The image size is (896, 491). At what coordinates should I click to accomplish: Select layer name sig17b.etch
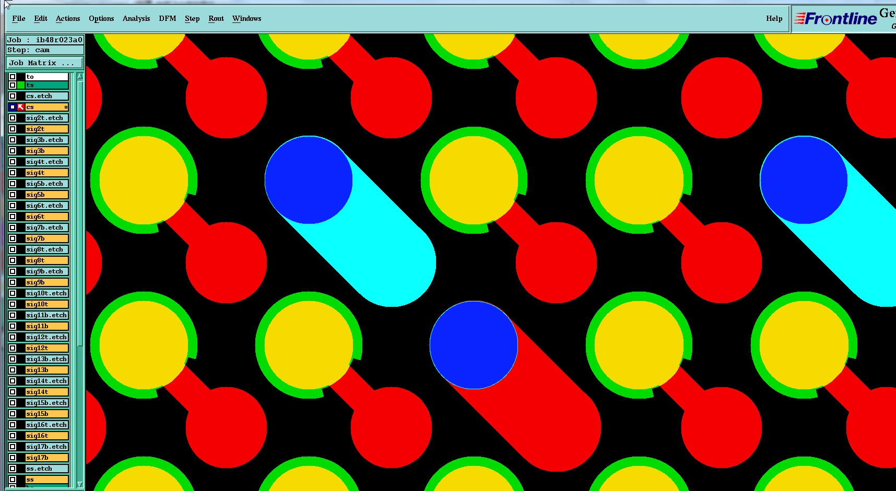click(x=47, y=447)
